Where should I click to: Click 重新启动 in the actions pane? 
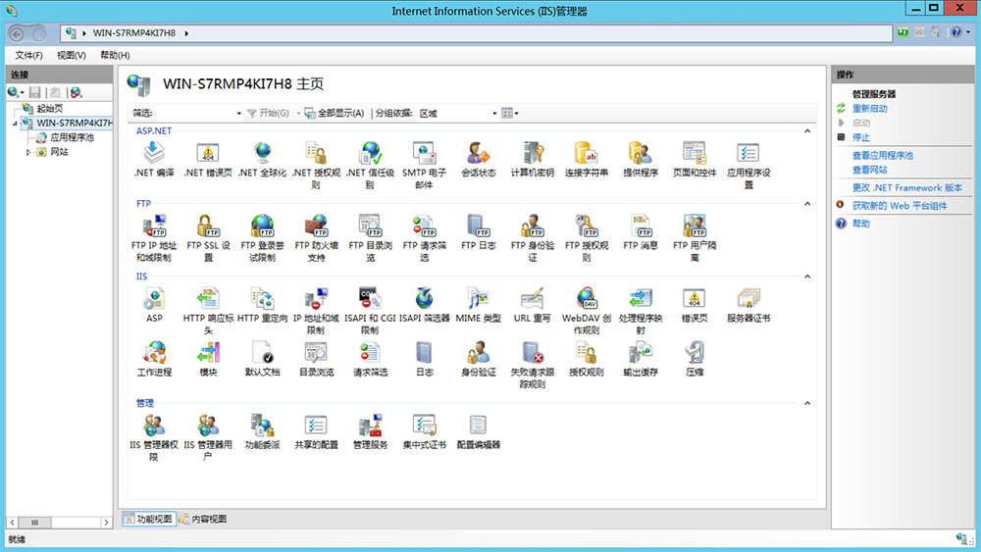point(869,109)
